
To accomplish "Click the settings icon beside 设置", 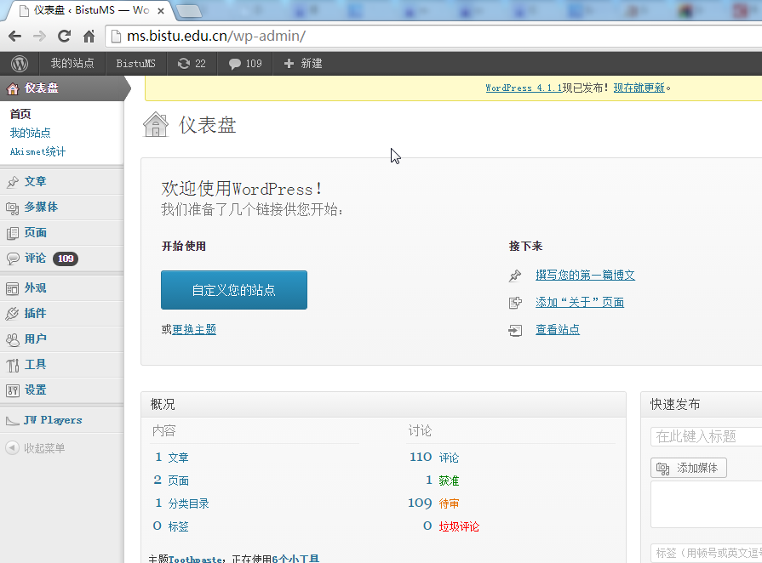I will (13, 390).
